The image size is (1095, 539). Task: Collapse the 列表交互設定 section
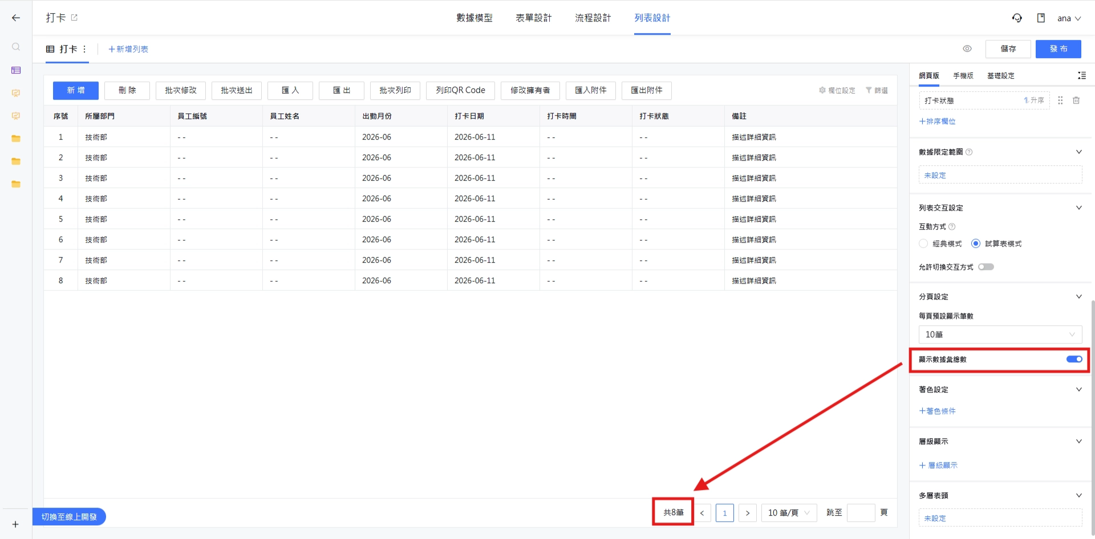(x=1078, y=208)
